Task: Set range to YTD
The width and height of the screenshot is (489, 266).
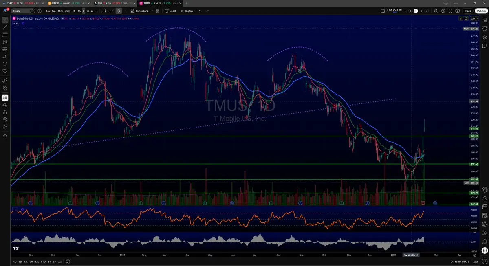Action: [x=43, y=262]
